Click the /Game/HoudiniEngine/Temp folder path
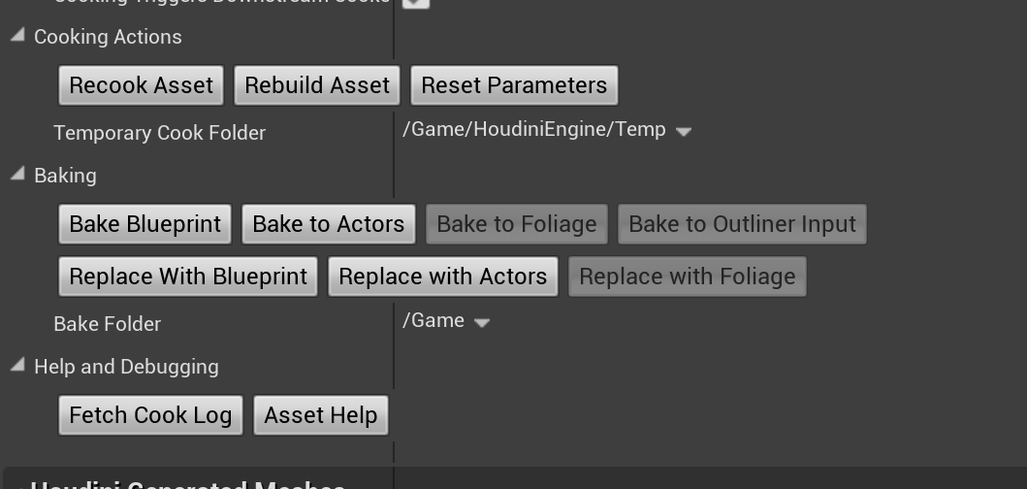The width and height of the screenshot is (1027, 489). point(533,130)
